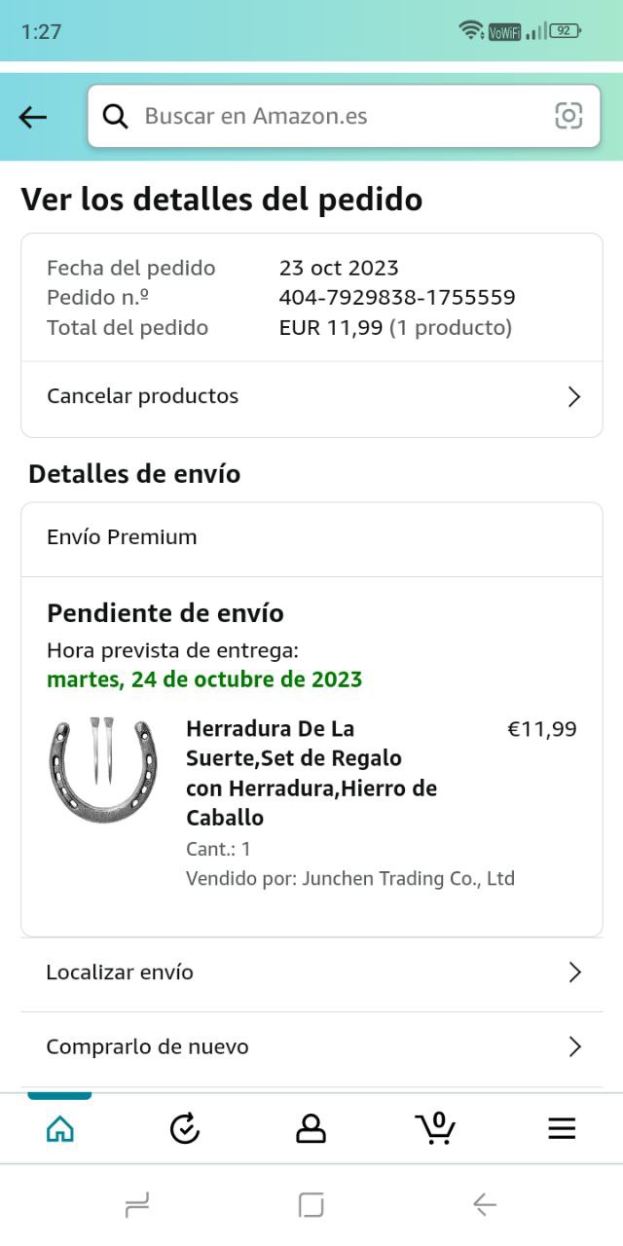
Task: Open the Buy Again refresh icon
Action: tap(185, 1128)
